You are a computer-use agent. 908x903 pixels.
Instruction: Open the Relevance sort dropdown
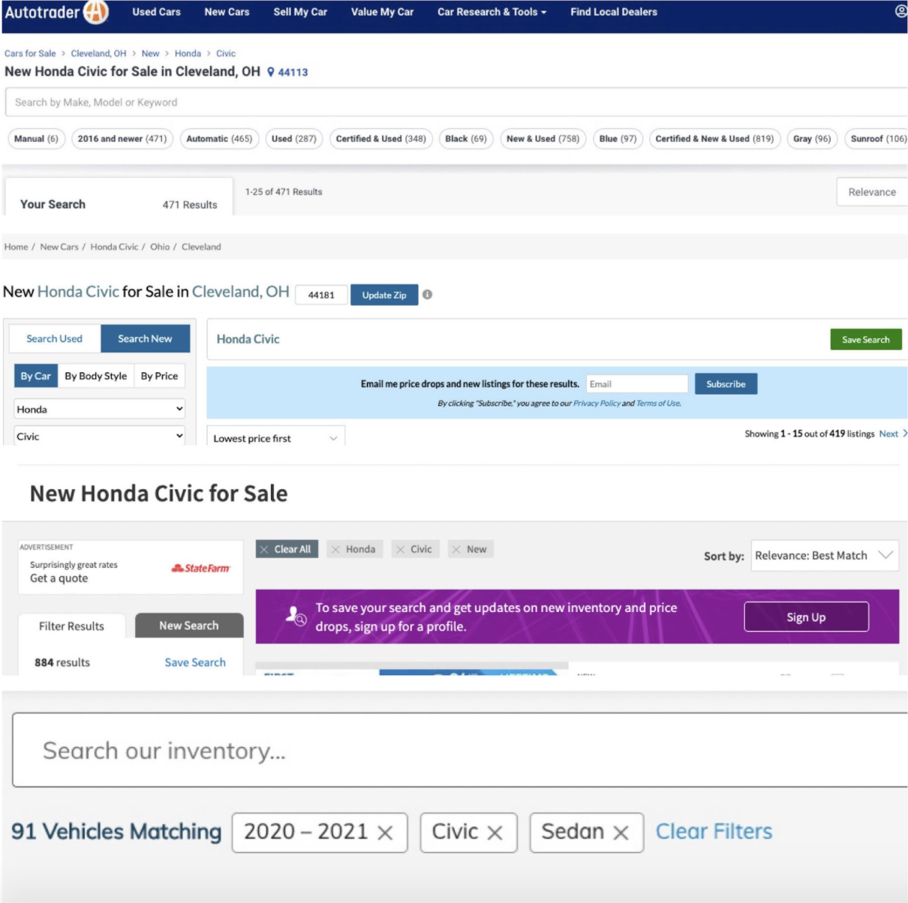(872, 192)
